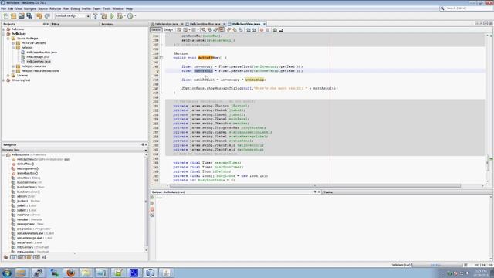Screen dimensions: 494x278
Task: Click red Stop icon in Output panel
Action: tap(152, 209)
